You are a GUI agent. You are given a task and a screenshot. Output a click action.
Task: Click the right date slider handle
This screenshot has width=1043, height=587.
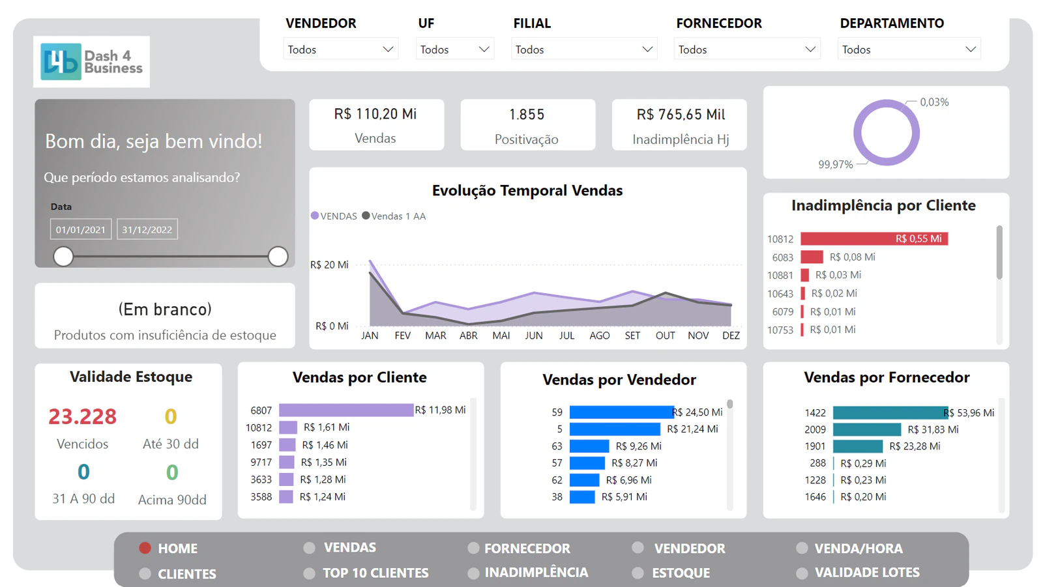278,257
